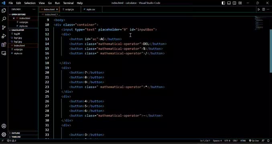Toggle secondary side bar layout icon
272x144 pixels.
[234, 3]
